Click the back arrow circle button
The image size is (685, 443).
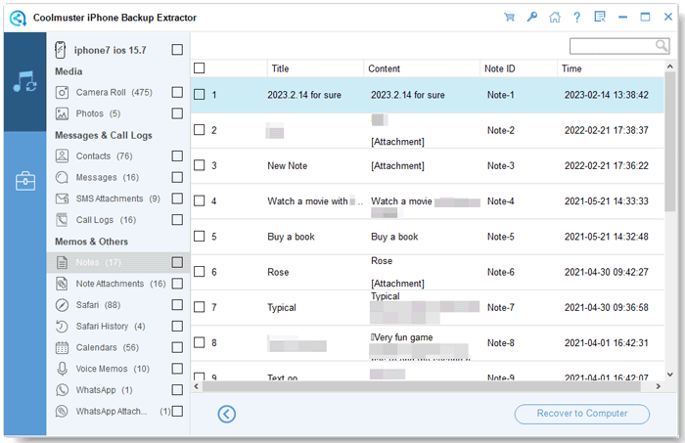tap(227, 414)
